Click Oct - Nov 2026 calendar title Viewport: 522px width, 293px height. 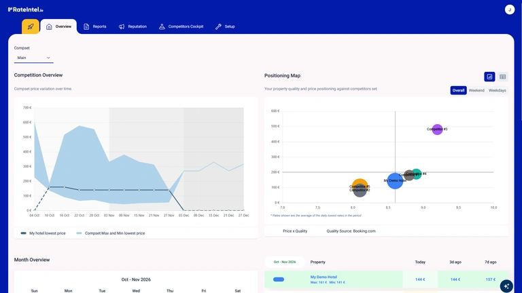click(136, 279)
